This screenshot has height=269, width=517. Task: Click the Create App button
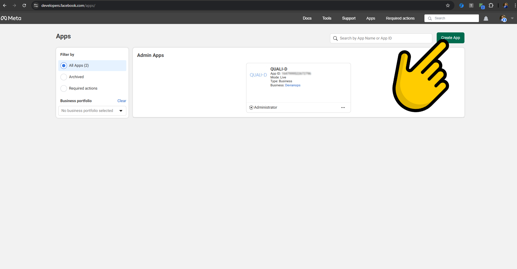point(450,38)
